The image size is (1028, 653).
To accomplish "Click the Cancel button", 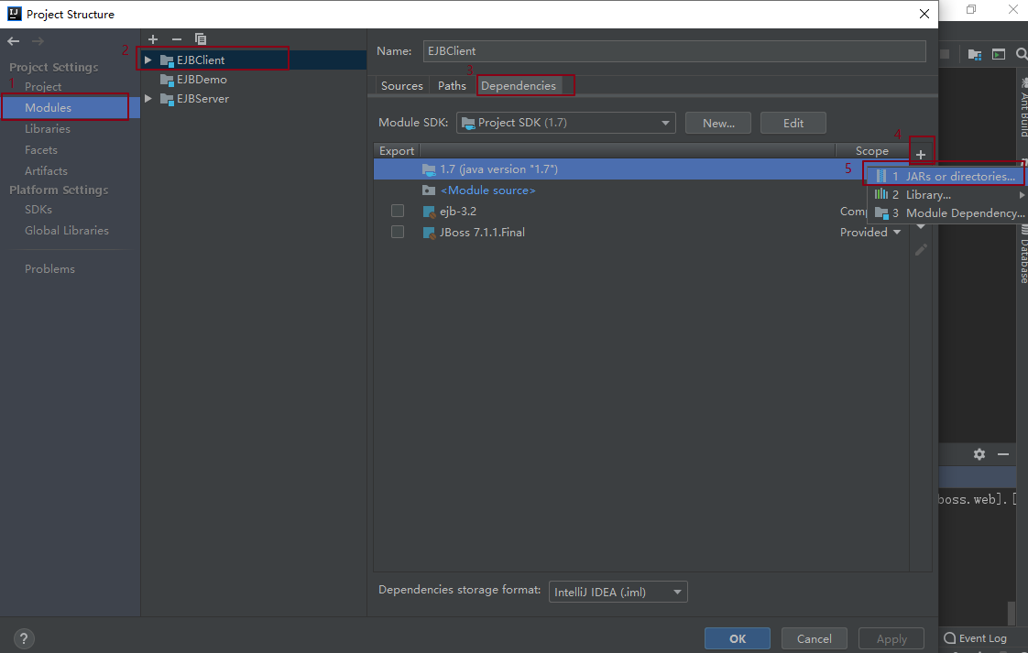I will point(815,638).
